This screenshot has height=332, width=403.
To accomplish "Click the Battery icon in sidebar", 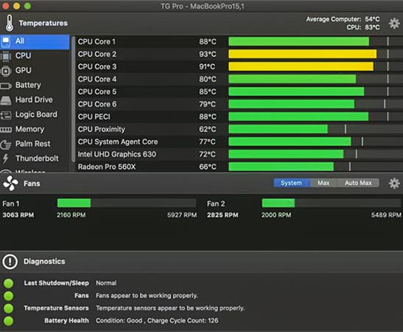I will [6, 86].
